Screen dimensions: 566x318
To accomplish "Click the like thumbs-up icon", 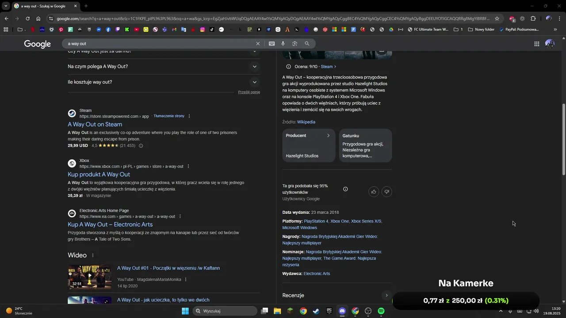I will (374, 192).
